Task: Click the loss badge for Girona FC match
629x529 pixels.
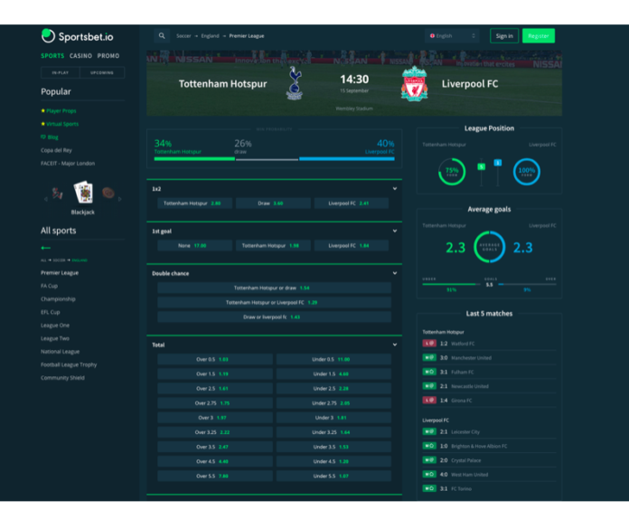Action: (x=429, y=400)
